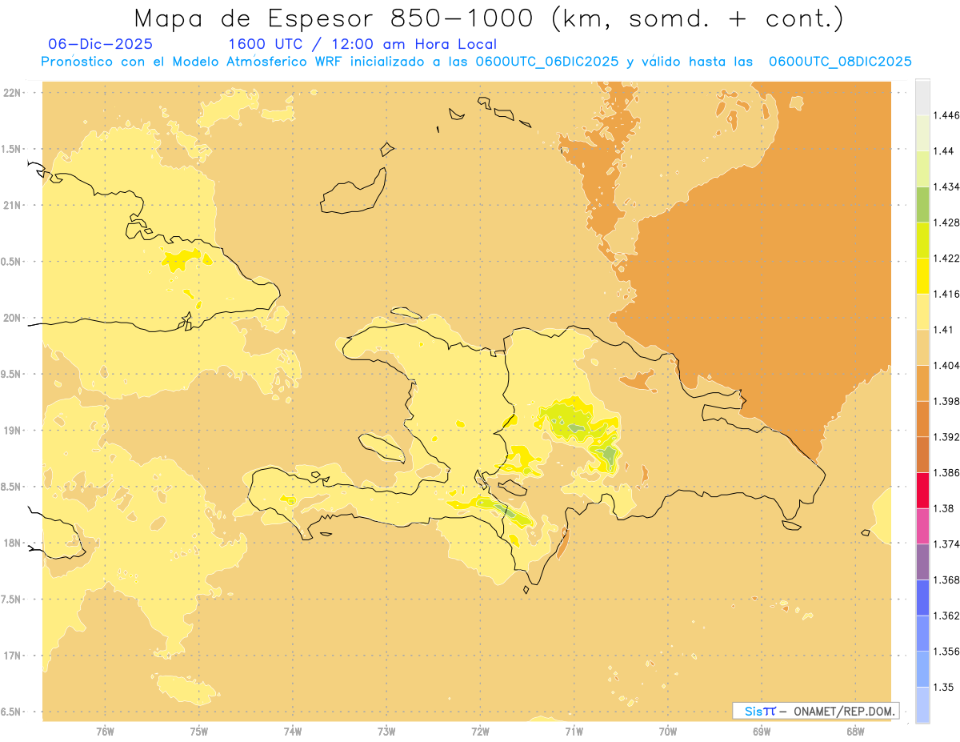
Task: Click the 'ONAMET/REP.DOM.' credit label
Action: pyautogui.click(x=845, y=711)
